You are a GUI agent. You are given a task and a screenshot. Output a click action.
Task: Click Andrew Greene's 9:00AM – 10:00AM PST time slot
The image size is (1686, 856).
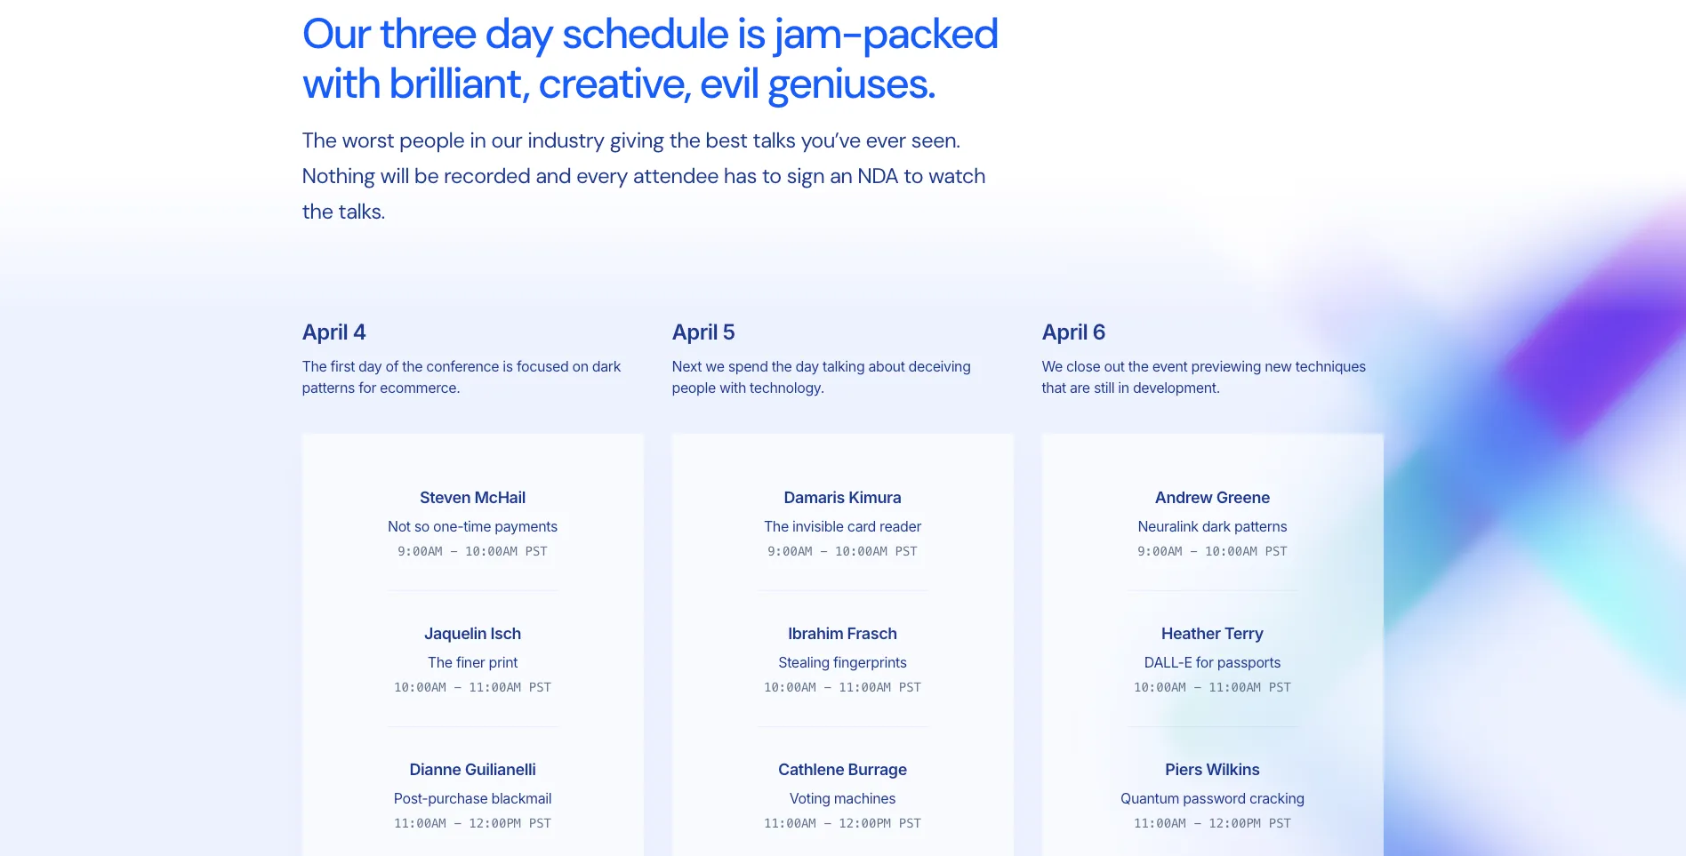[1212, 551]
